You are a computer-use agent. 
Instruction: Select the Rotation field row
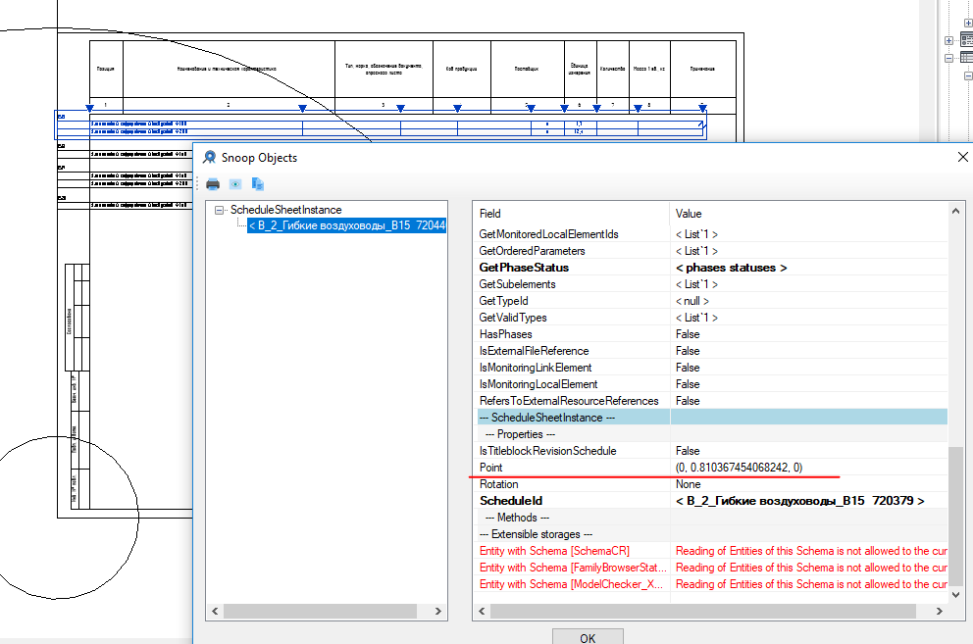pos(712,484)
